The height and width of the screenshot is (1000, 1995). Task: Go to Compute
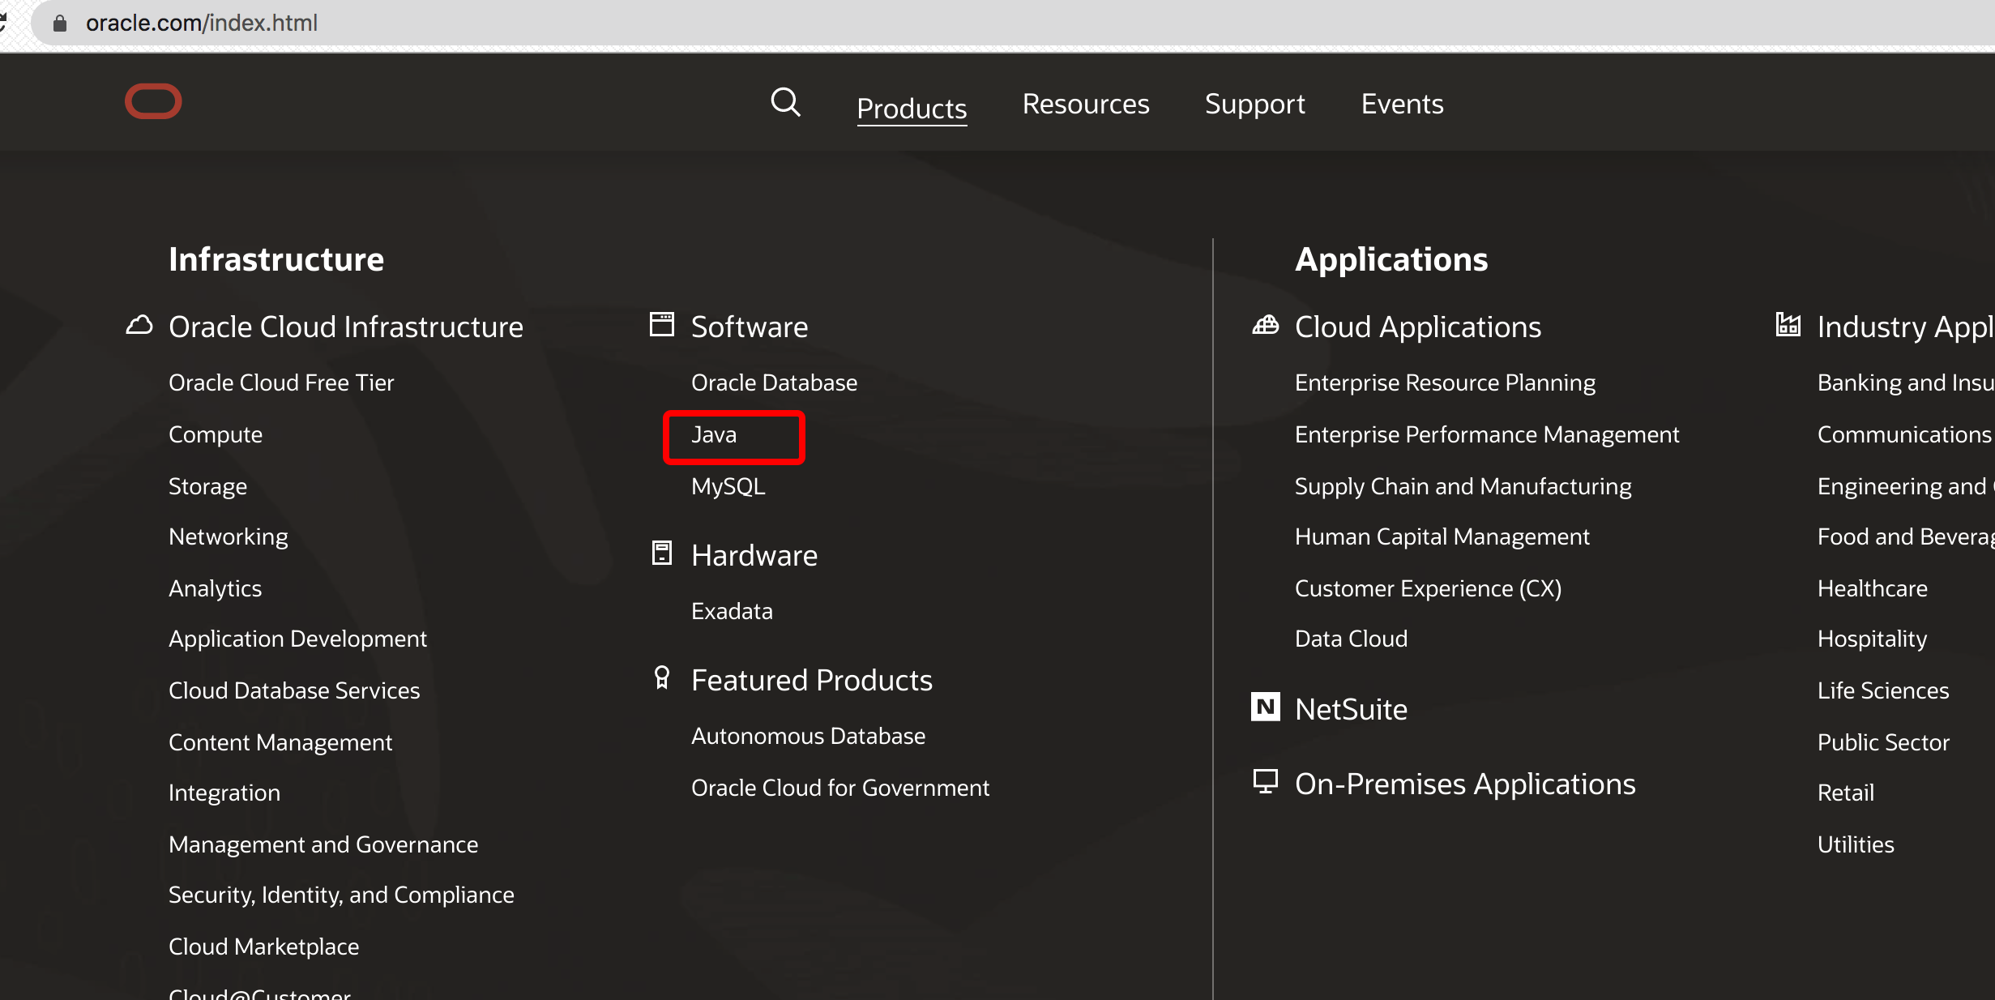coord(216,434)
